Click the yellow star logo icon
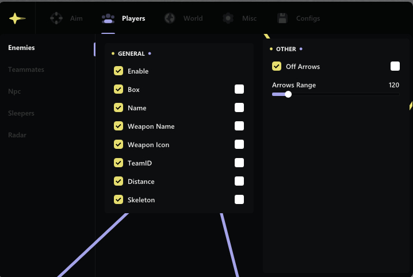 coord(17,18)
